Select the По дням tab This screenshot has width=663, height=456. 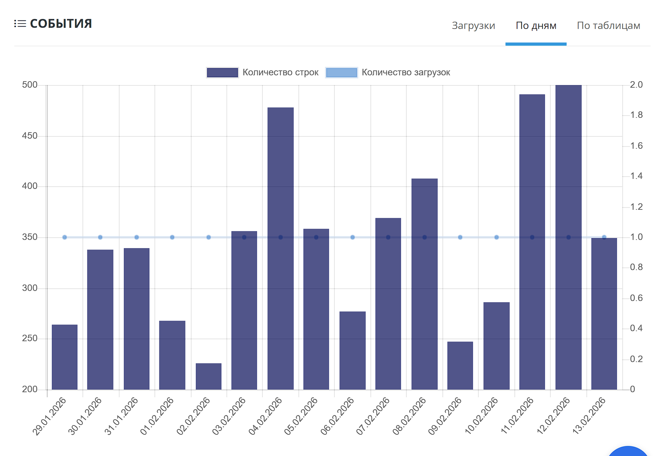pos(536,26)
